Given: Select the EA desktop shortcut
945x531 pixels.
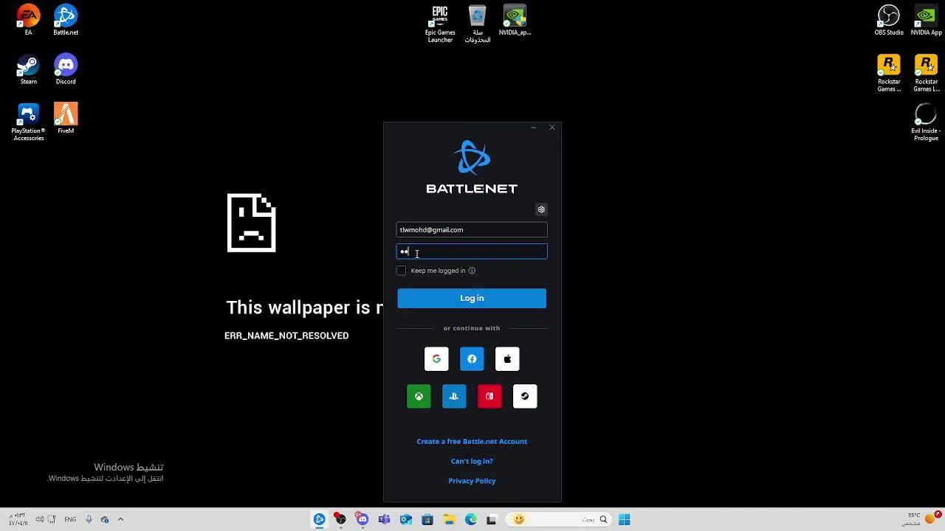Looking at the screenshot, I should (x=28, y=20).
